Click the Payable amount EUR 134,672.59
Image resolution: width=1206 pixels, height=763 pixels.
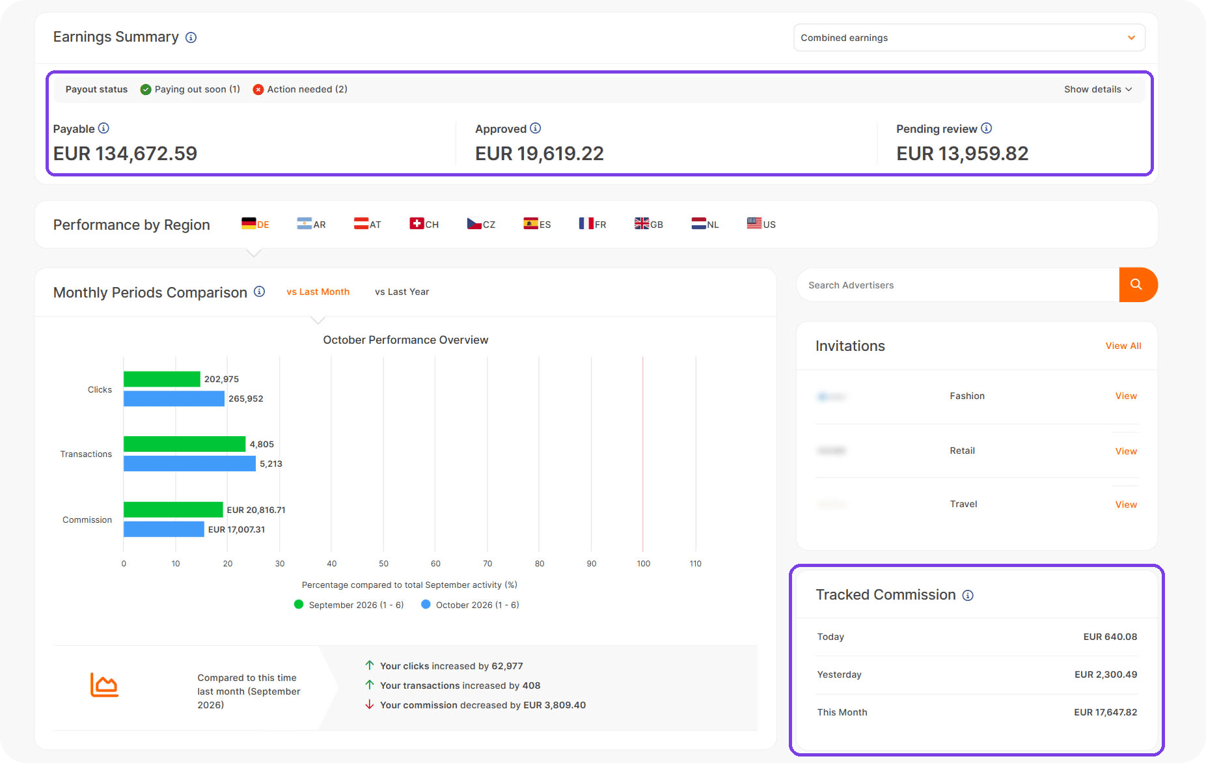coord(125,154)
